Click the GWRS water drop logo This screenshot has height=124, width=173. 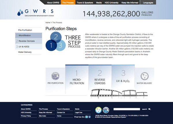pos(20,12)
